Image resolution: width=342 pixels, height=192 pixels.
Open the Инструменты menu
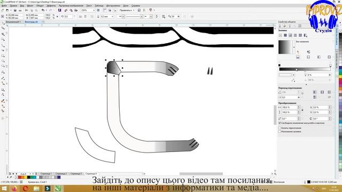[x=113, y=6]
